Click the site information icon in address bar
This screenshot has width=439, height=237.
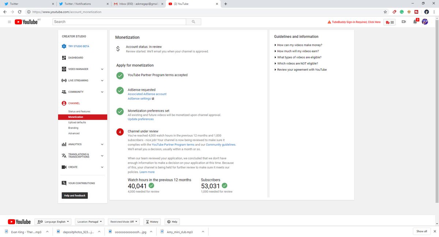[x=29, y=12]
